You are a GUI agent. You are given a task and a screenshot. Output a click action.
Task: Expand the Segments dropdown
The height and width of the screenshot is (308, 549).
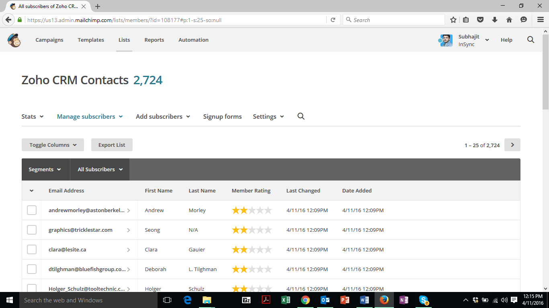coord(45,169)
